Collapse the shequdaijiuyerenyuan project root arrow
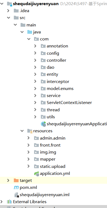The height and width of the screenshot is (208, 107). [2, 4]
